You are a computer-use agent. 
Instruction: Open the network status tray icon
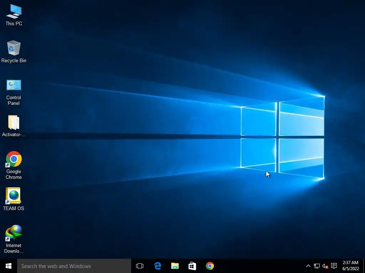(x=317, y=266)
